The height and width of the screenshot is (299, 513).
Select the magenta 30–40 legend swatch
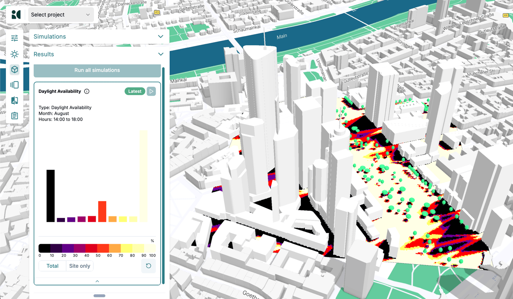click(79, 248)
